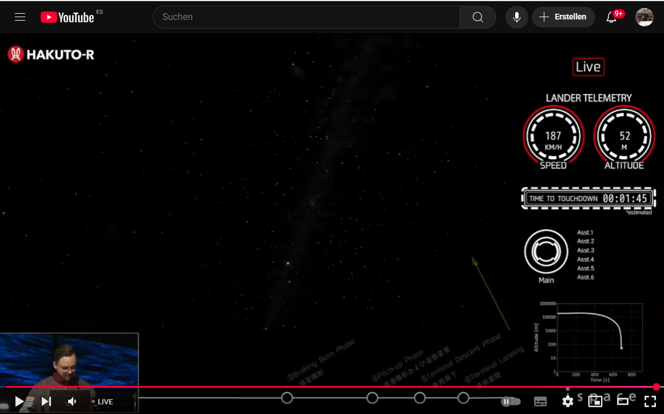
Task: Click the TIME TO TOUCHDOWN countdown
Action: pos(588,198)
